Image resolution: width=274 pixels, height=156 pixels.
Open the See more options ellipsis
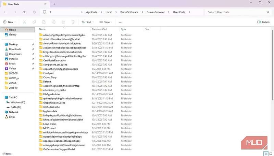point(120,22)
